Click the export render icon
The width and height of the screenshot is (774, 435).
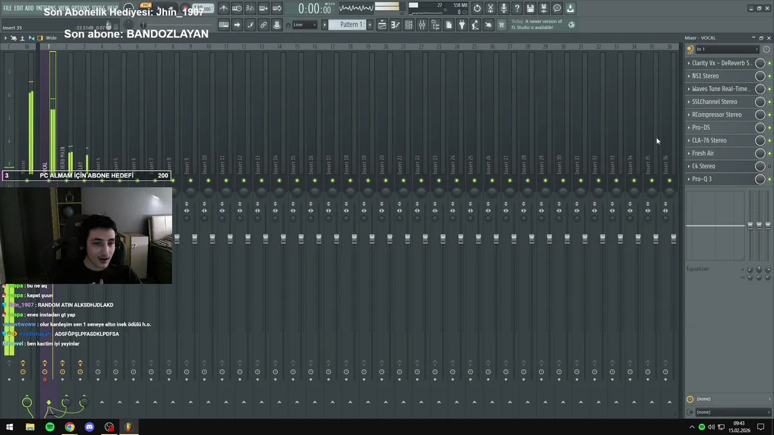click(544, 8)
